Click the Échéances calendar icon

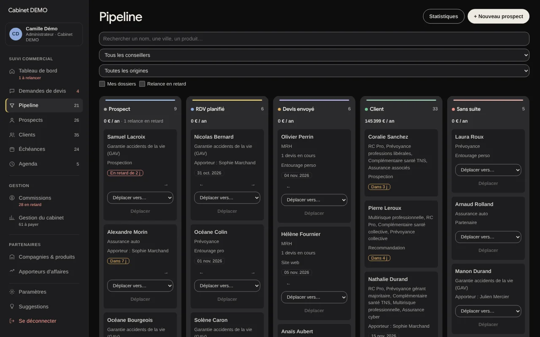[x=12, y=149]
